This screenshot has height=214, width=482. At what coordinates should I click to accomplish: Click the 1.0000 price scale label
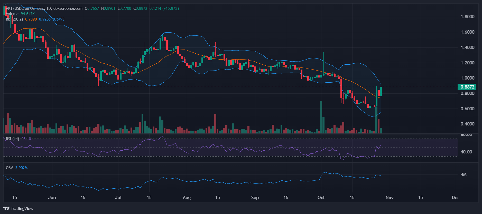[x=467, y=78]
